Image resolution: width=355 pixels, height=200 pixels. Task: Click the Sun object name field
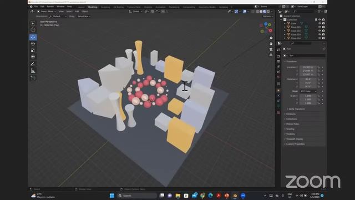307,56
